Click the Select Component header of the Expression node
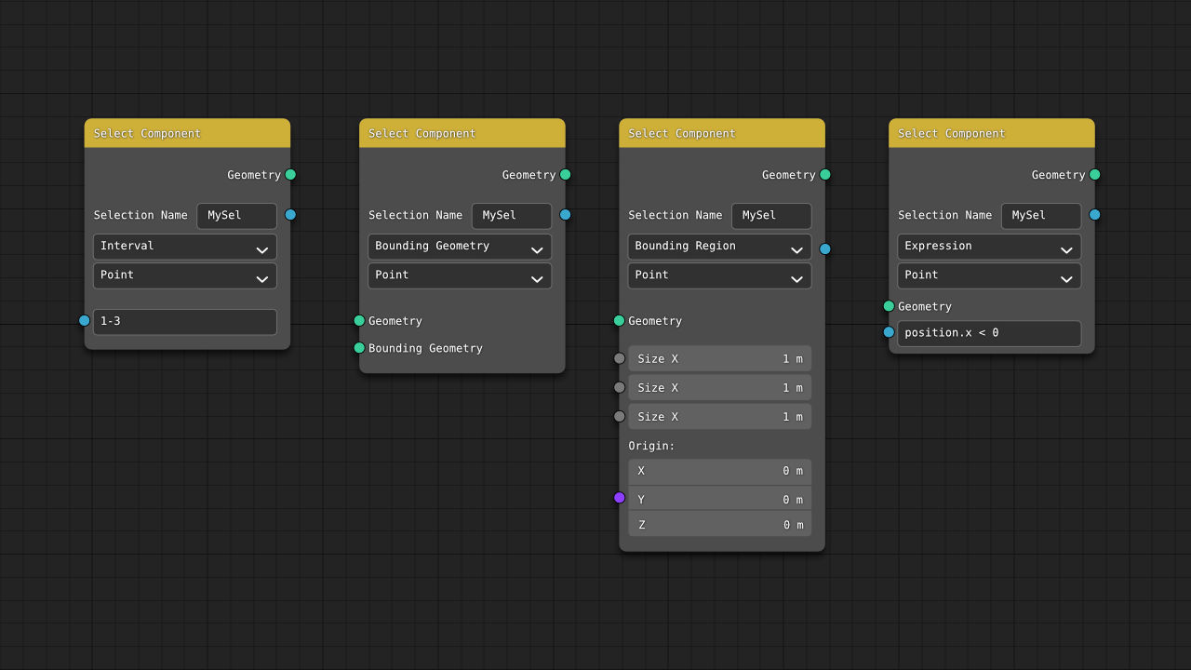The width and height of the screenshot is (1191, 670). (992, 133)
